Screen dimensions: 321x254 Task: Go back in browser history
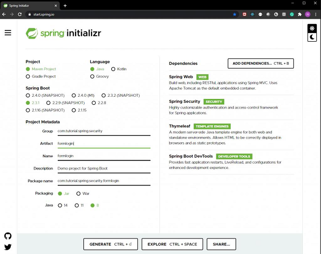[x=4, y=14]
